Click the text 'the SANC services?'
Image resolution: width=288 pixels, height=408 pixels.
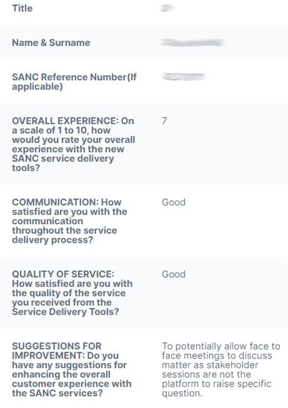pos(57,393)
